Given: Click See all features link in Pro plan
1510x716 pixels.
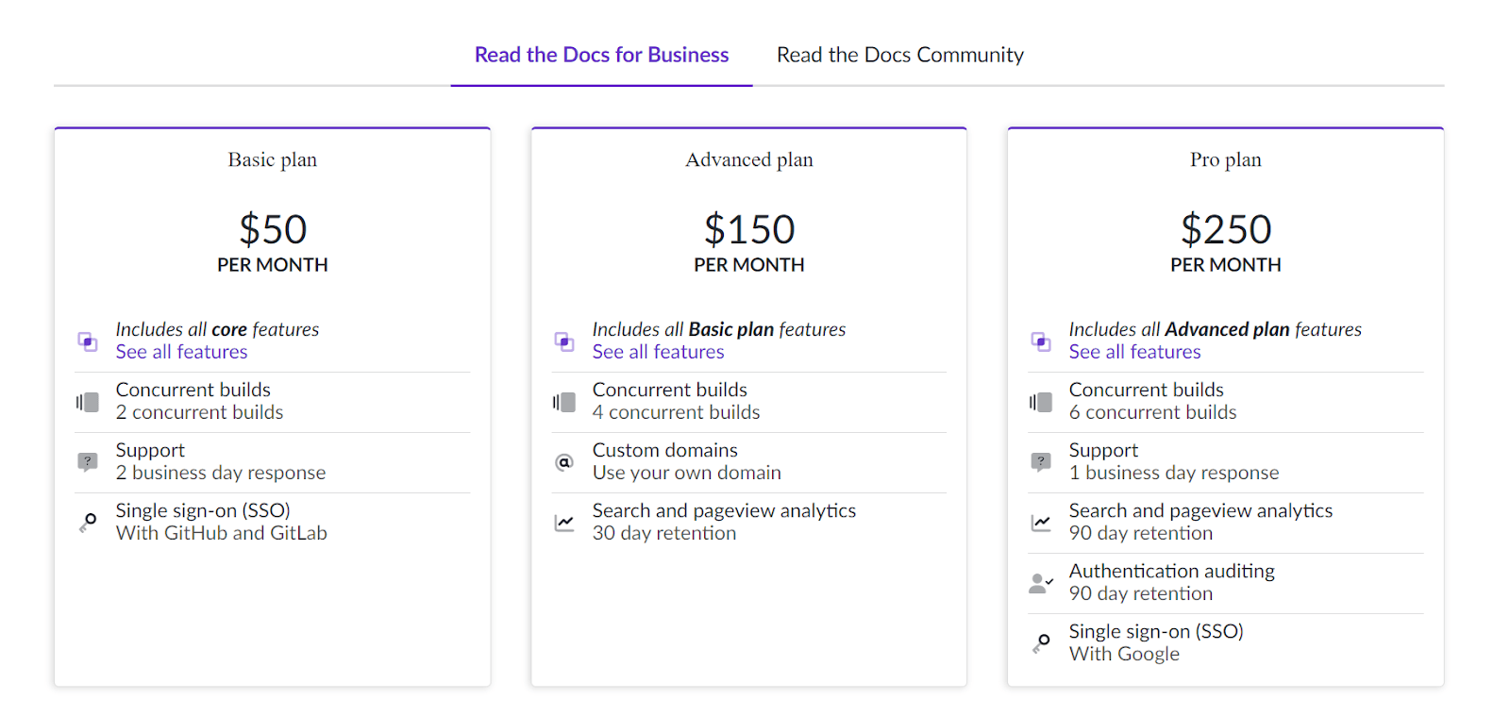Looking at the screenshot, I should [1134, 352].
